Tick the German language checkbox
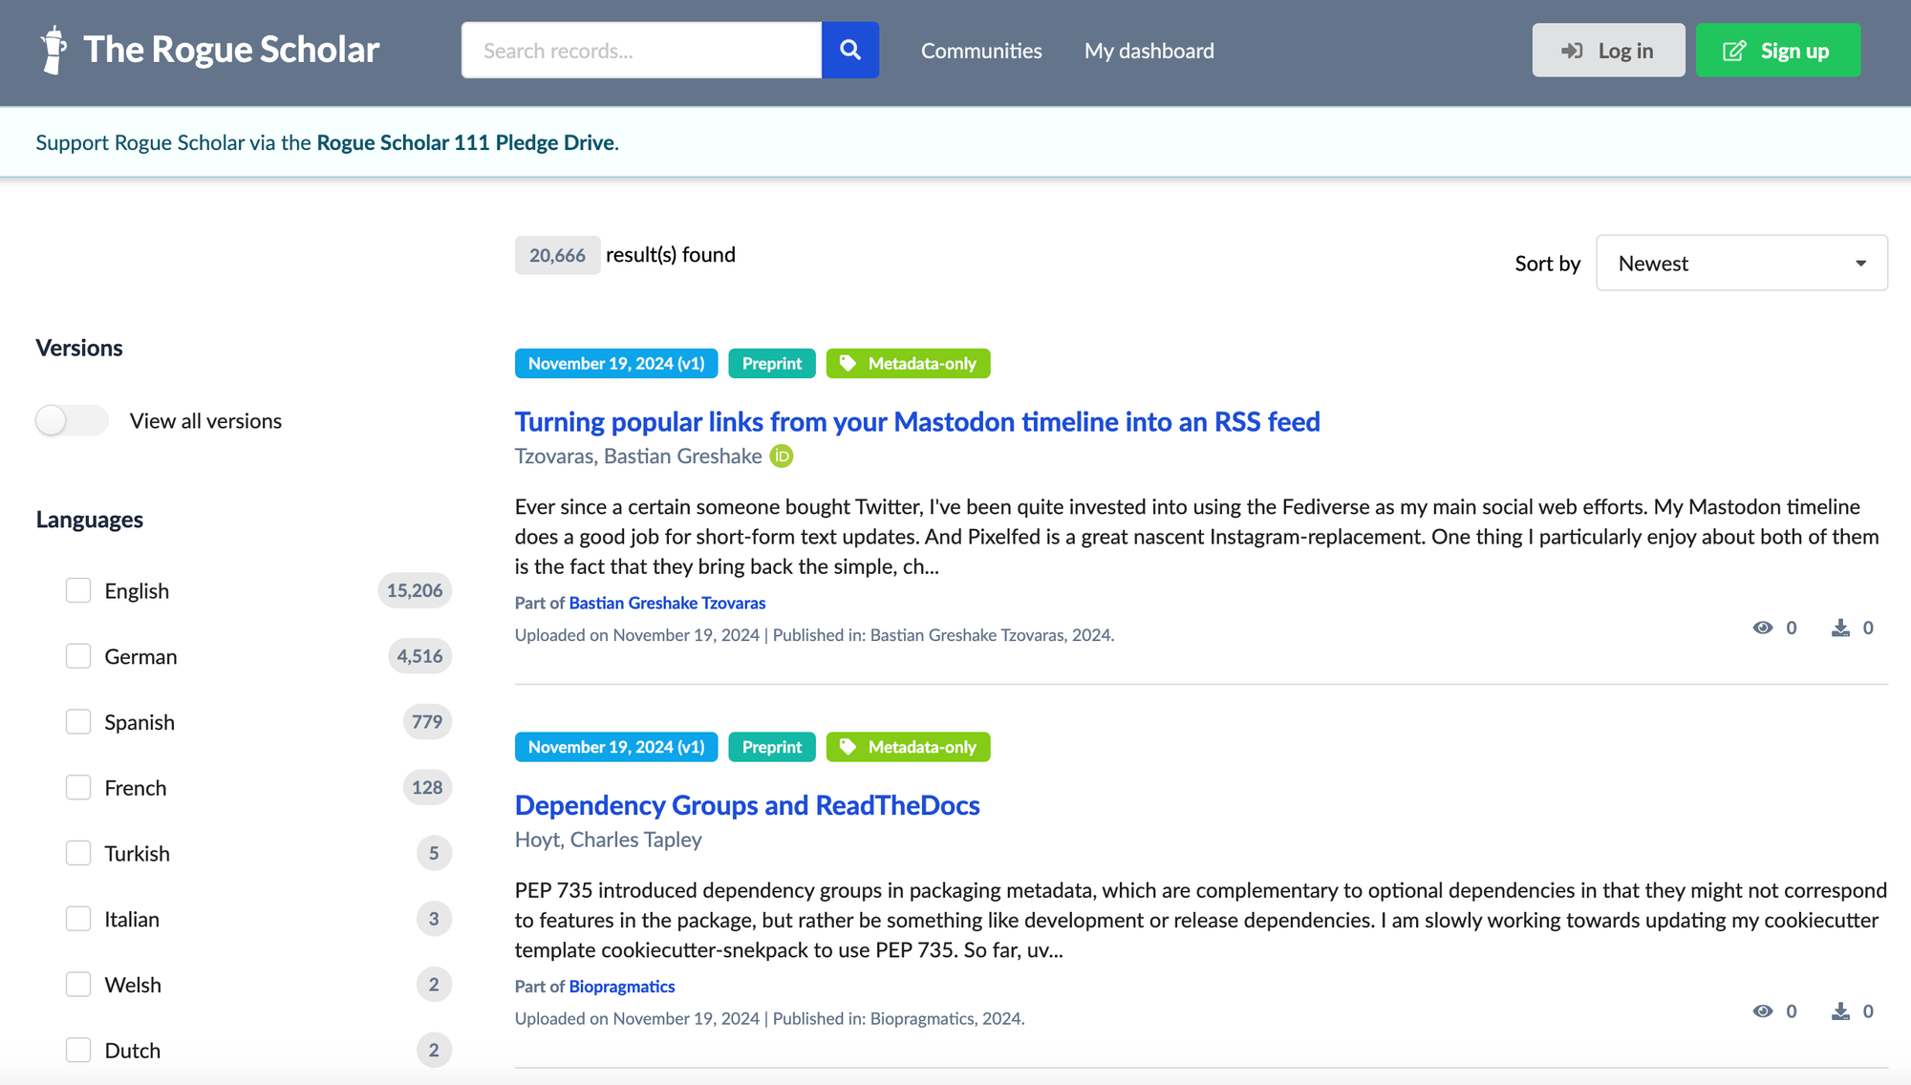 click(78, 656)
